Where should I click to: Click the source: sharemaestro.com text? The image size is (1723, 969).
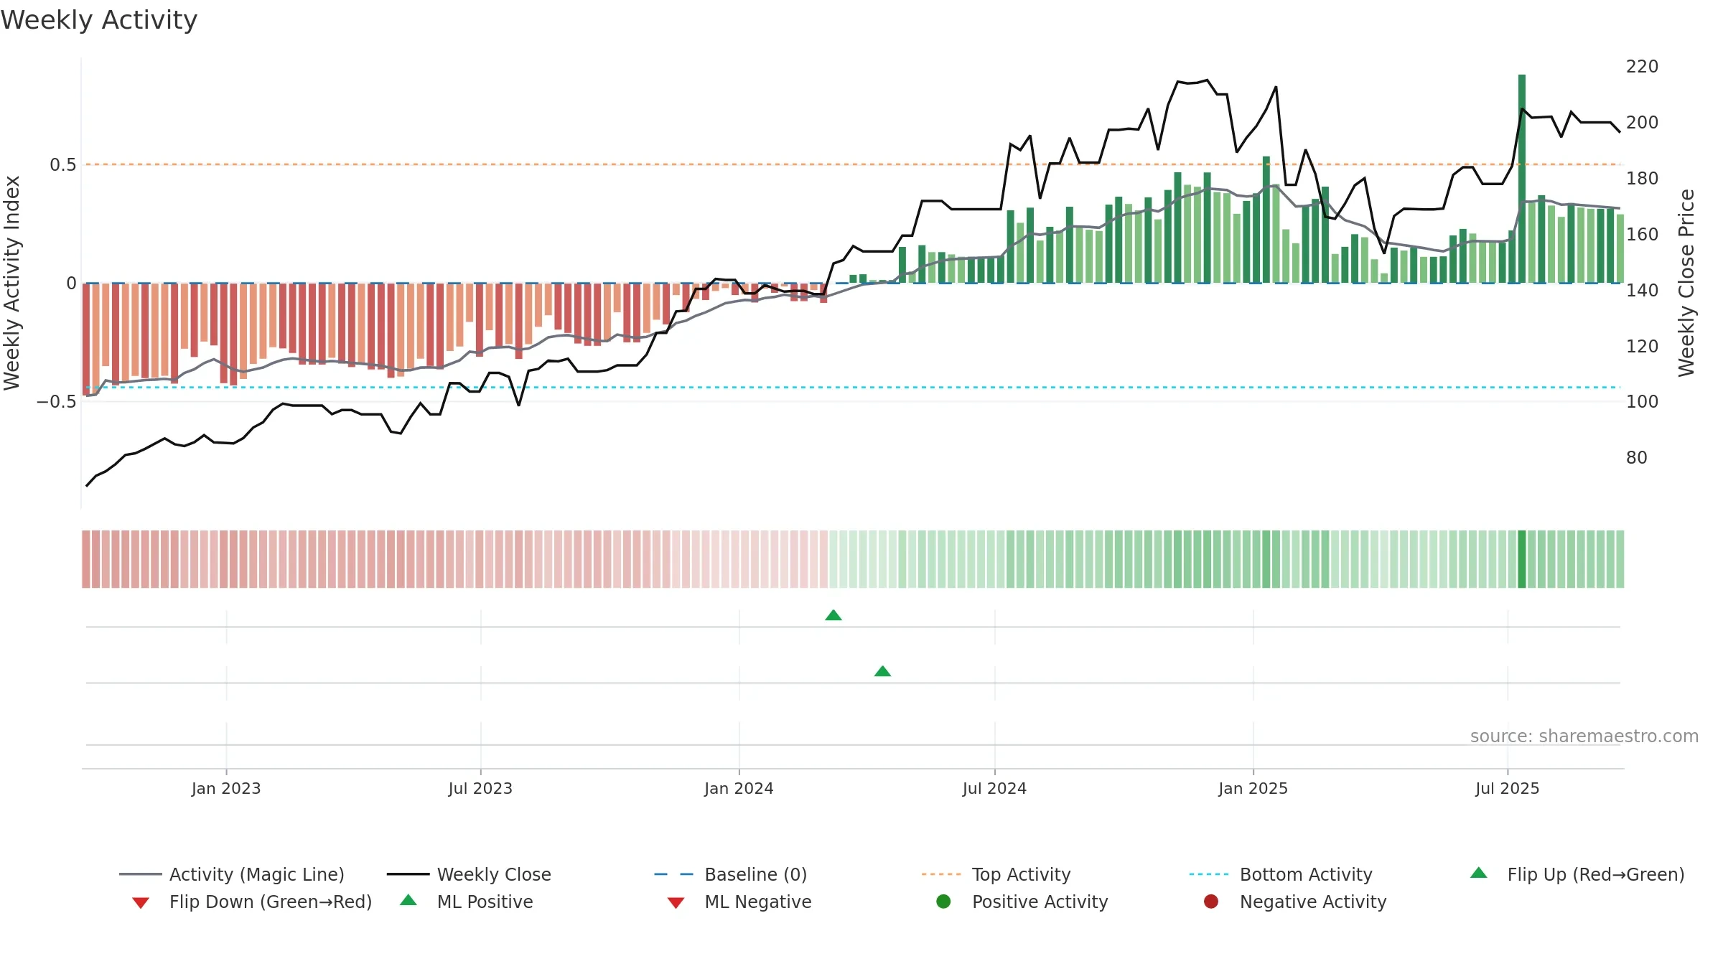click(x=1584, y=736)
